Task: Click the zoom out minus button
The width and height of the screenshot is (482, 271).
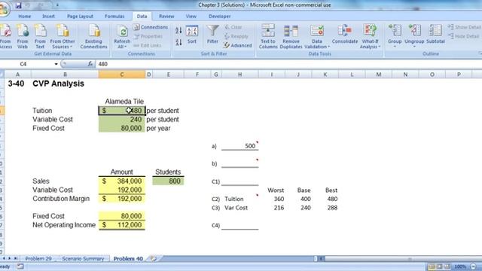Action: click(474, 266)
